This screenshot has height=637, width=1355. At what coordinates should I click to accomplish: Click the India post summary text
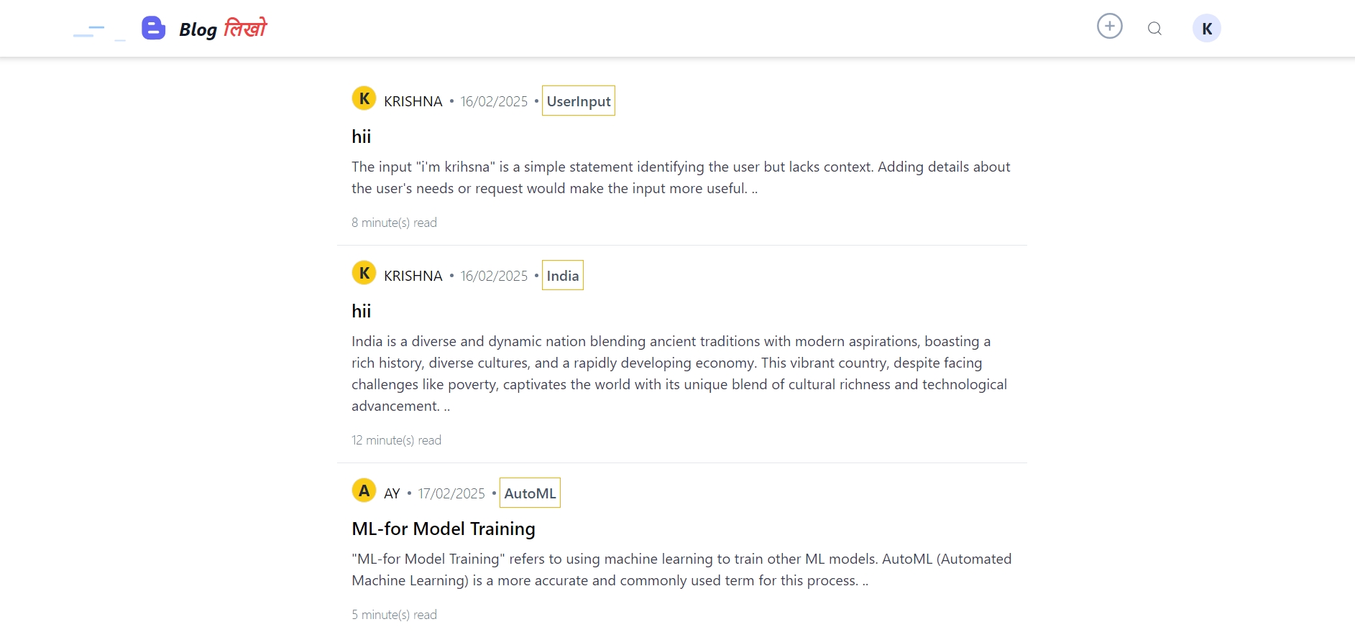click(x=679, y=373)
